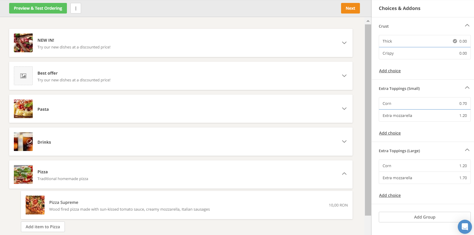Toggle the default checkmark on Thick crust

(455, 41)
